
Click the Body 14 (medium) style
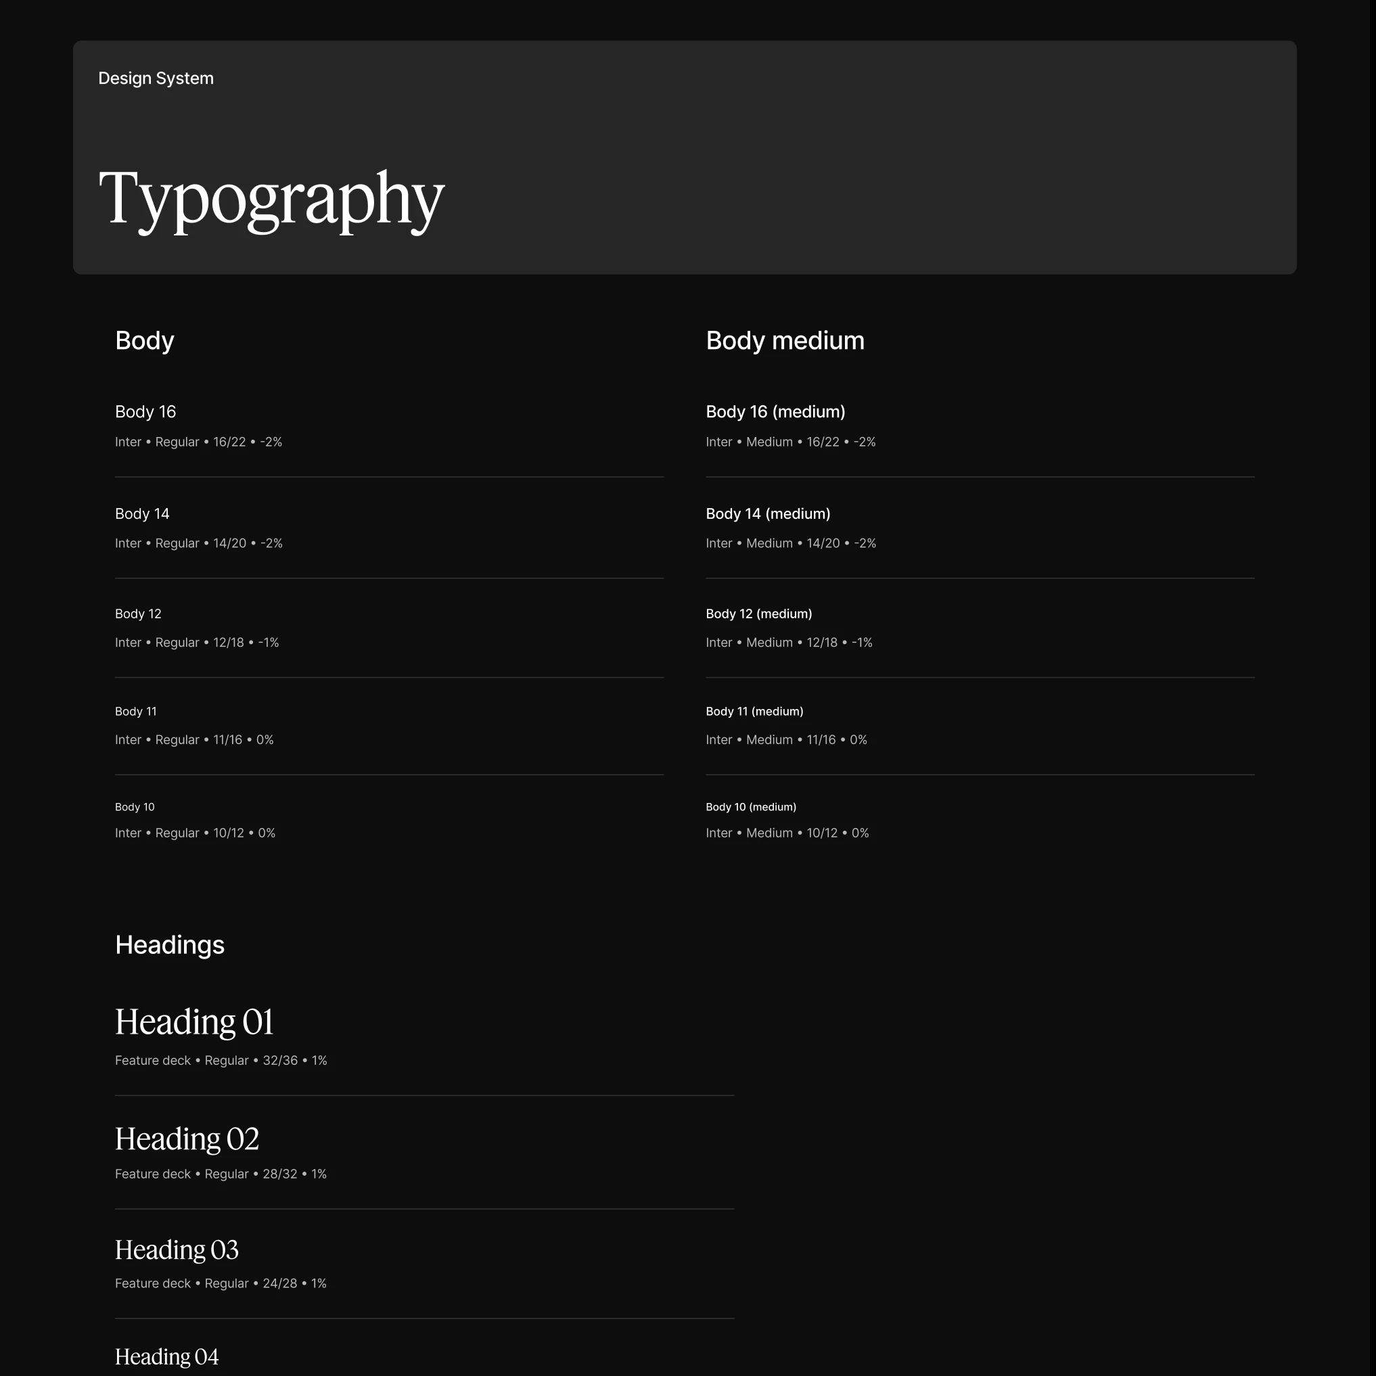[767, 513]
